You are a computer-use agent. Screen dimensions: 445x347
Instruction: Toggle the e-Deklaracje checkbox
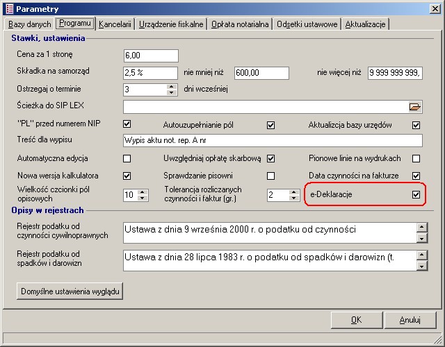pyautogui.click(x=416, y=195)
